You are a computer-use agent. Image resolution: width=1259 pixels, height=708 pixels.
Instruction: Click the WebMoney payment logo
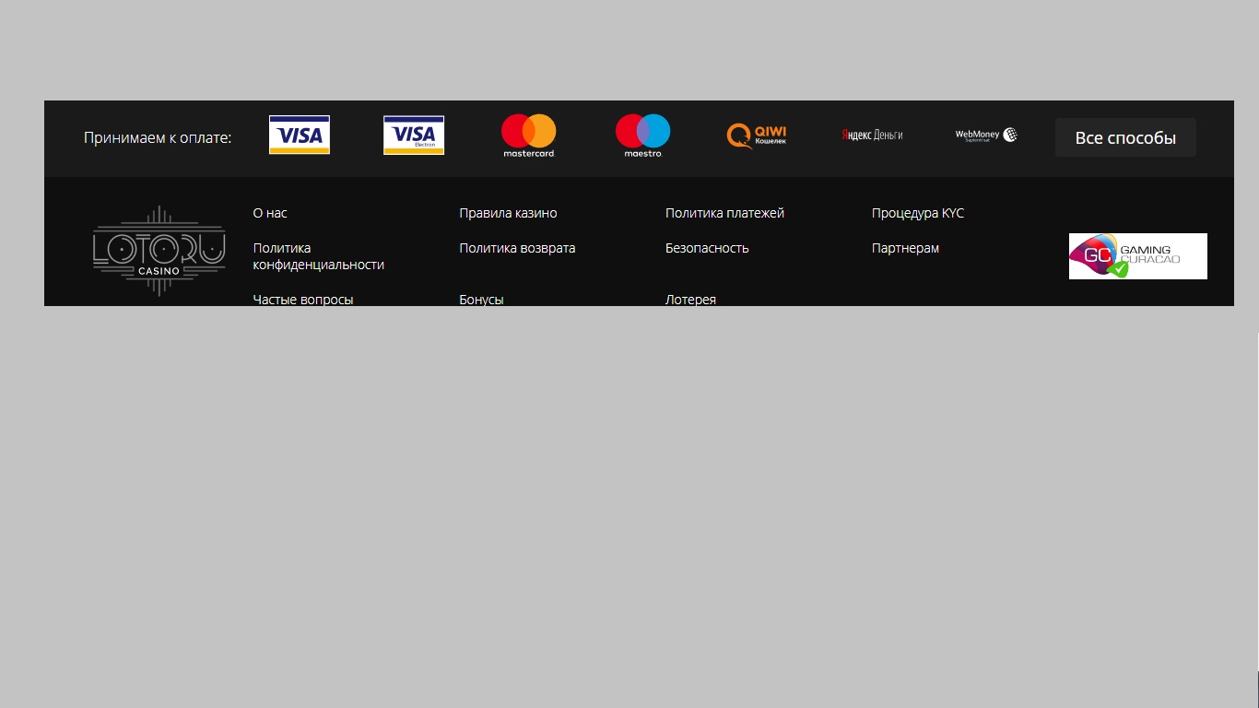(986, 135)
